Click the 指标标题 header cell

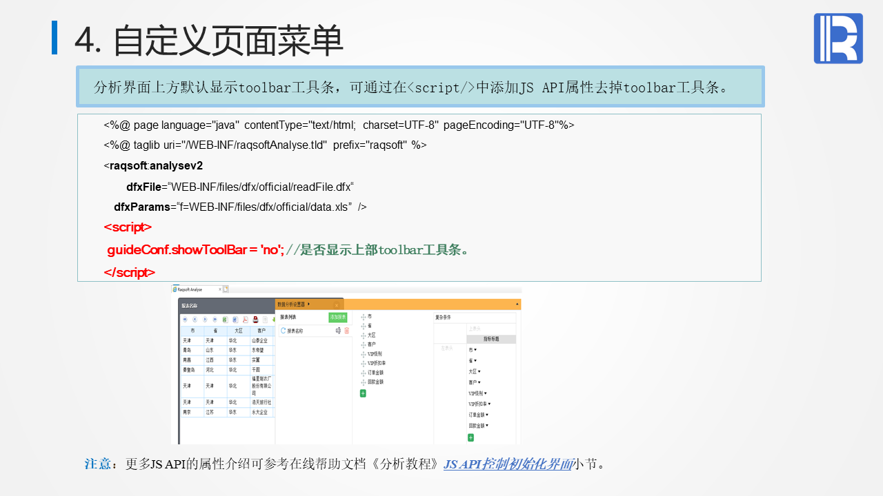[x=491, y=339]
